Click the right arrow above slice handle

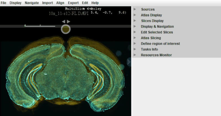point(69,21)
